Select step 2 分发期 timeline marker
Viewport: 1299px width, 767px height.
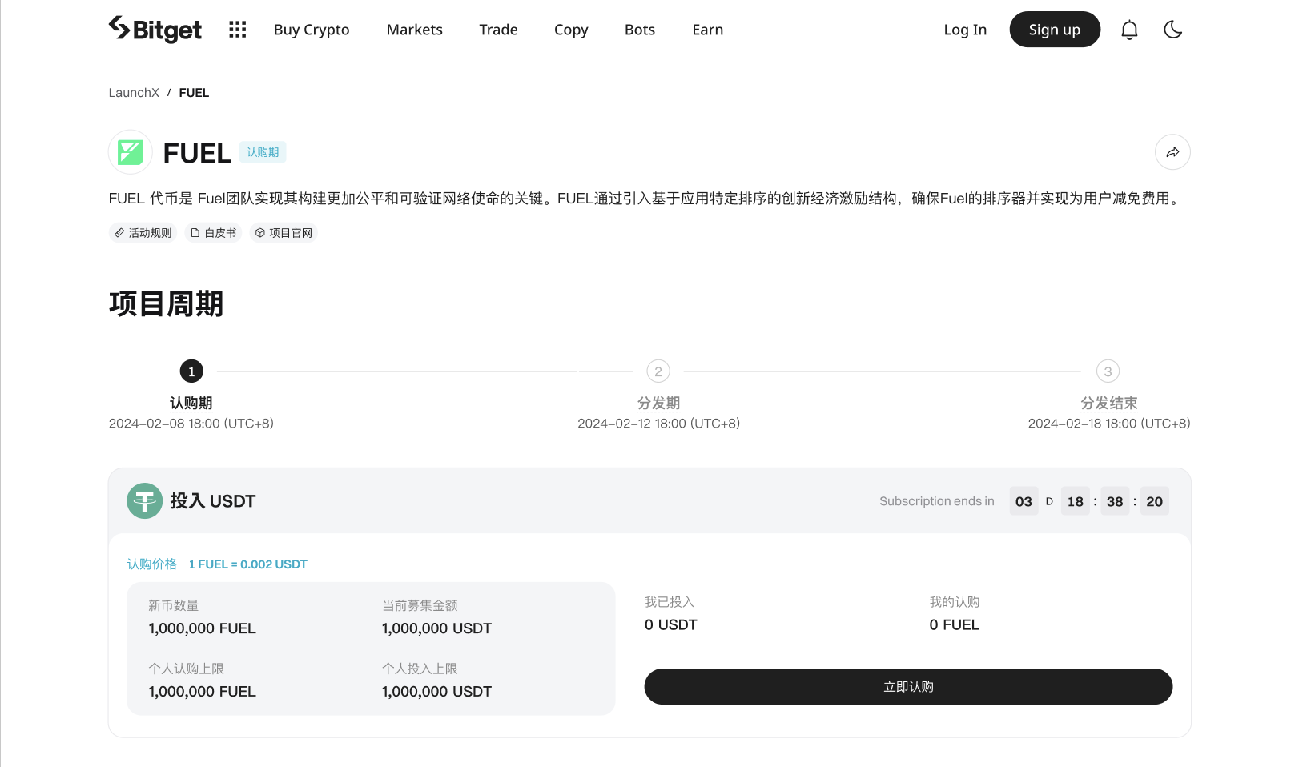pyautogui.click(x=658, y=371)
